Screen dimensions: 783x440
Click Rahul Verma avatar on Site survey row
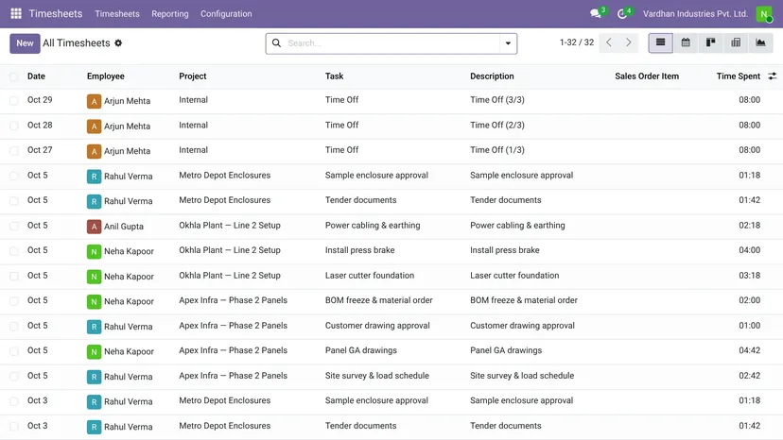(x=94, y=377)
